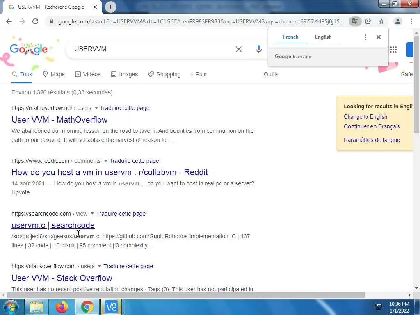Open the VNC app in taskbar

111,307
